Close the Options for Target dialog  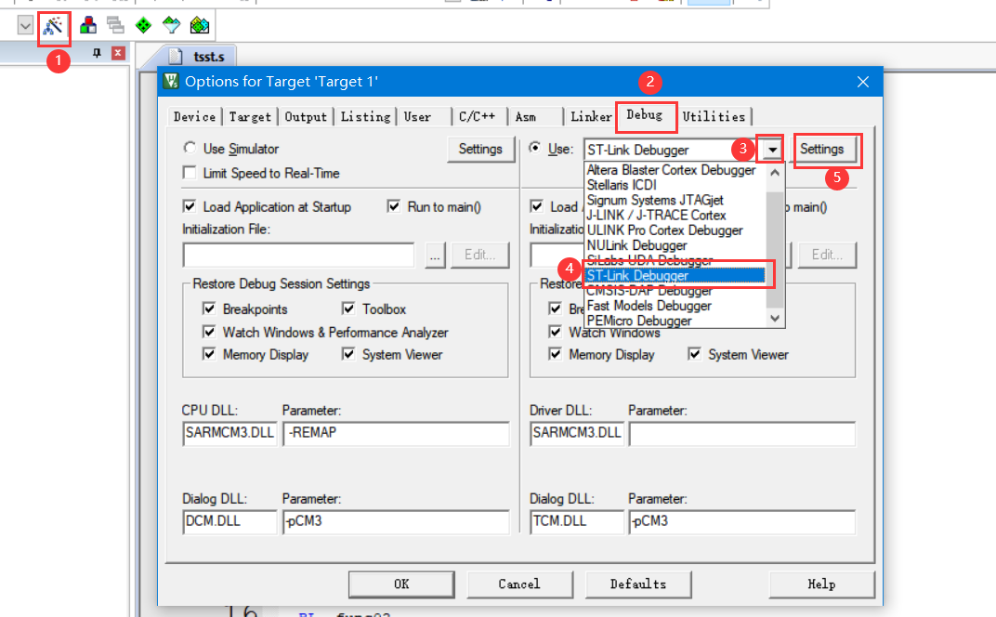[x=862, y=82]
